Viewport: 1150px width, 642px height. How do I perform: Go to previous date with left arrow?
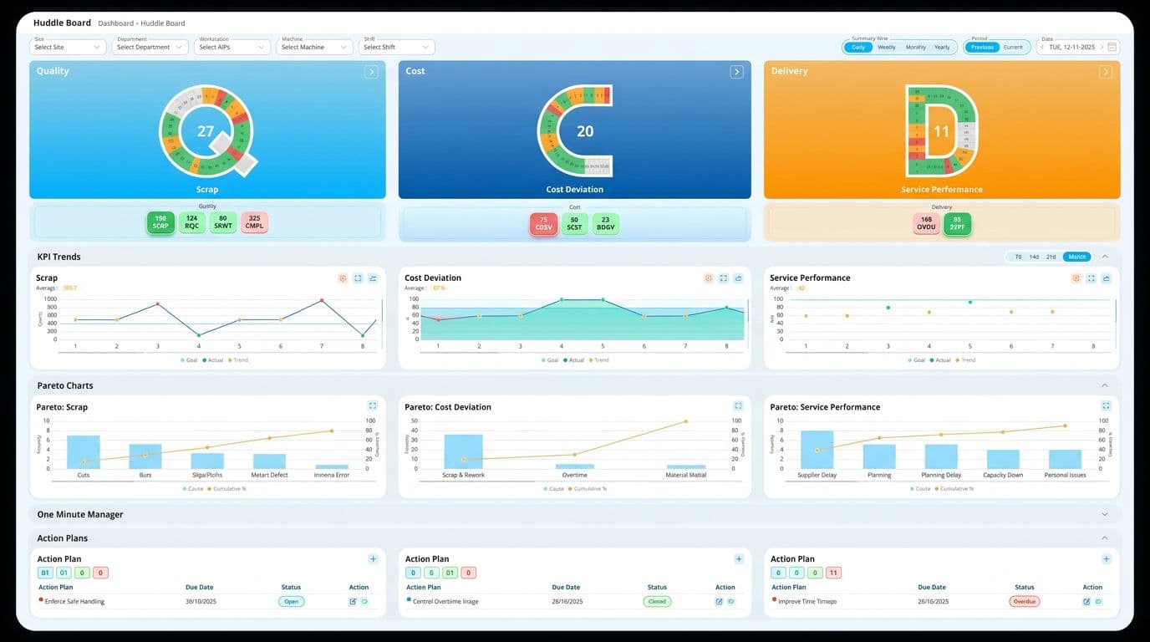tap(1042, 48)
